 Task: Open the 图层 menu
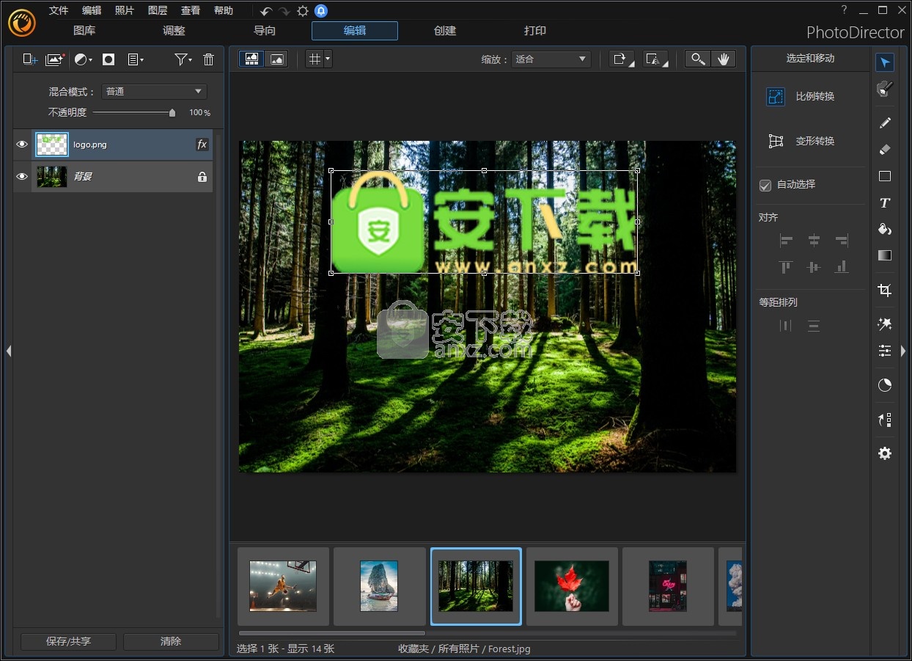tap(158, 11)
